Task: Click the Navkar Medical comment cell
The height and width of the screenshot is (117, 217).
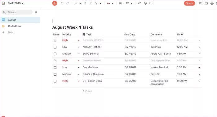Action: point(159,67)
